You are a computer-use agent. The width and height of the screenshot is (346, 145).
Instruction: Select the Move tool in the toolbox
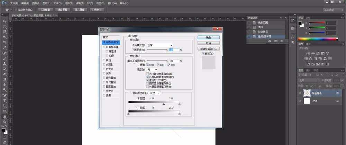(5, 21)
